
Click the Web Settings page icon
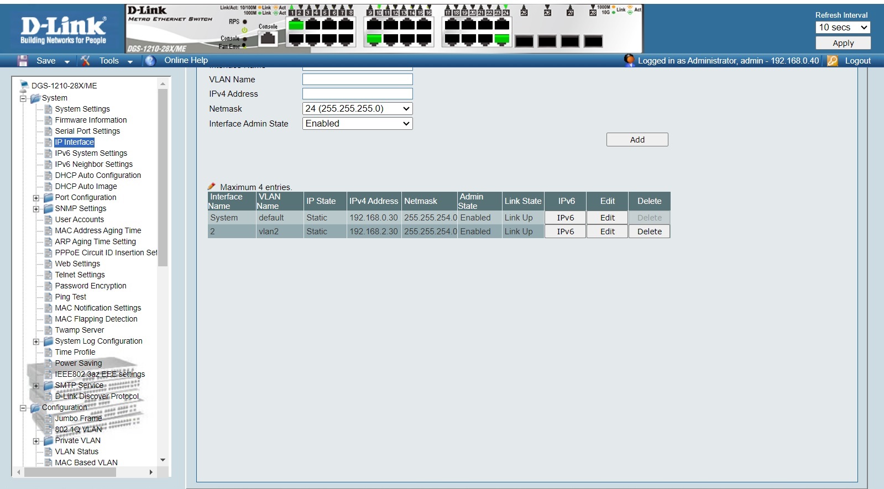tap(48, 264)
